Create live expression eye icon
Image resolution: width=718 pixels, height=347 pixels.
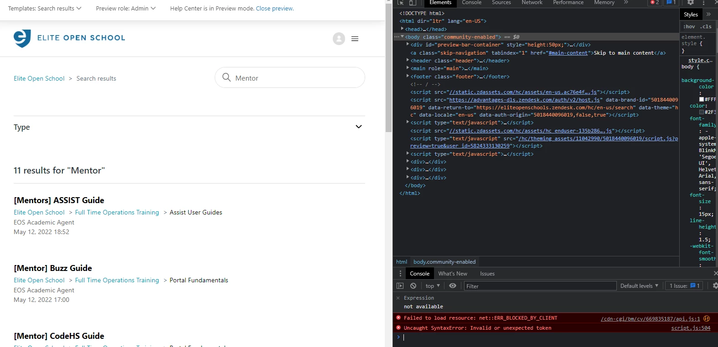[x=453, y=286]
